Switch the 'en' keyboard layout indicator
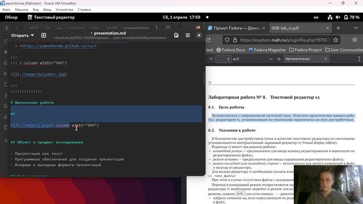 click(x=316, y=18)
